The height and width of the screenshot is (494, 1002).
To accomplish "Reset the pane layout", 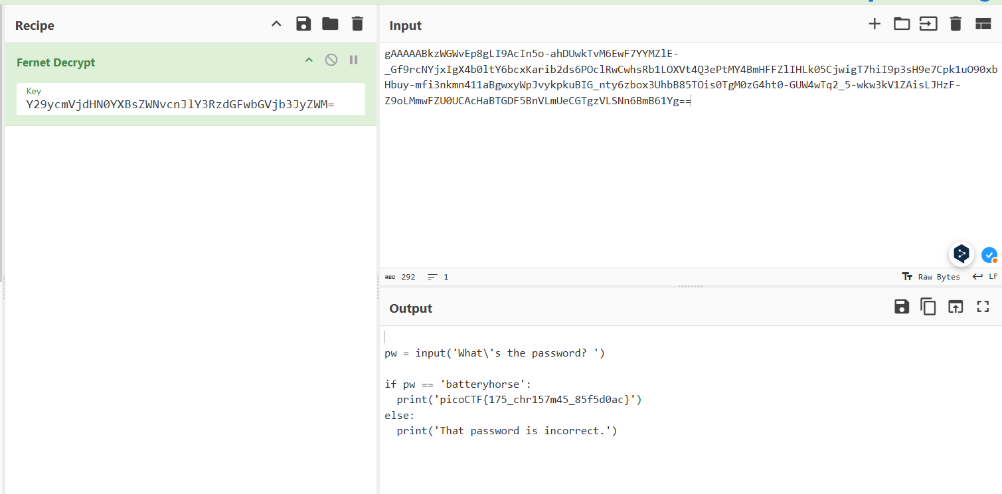I will click(x=983, y=25).
